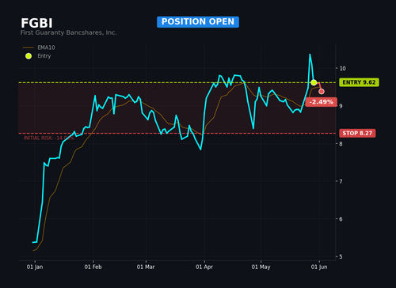Click the 10 price axis label
Screen dimensions: 396x288
coord(342,69)
